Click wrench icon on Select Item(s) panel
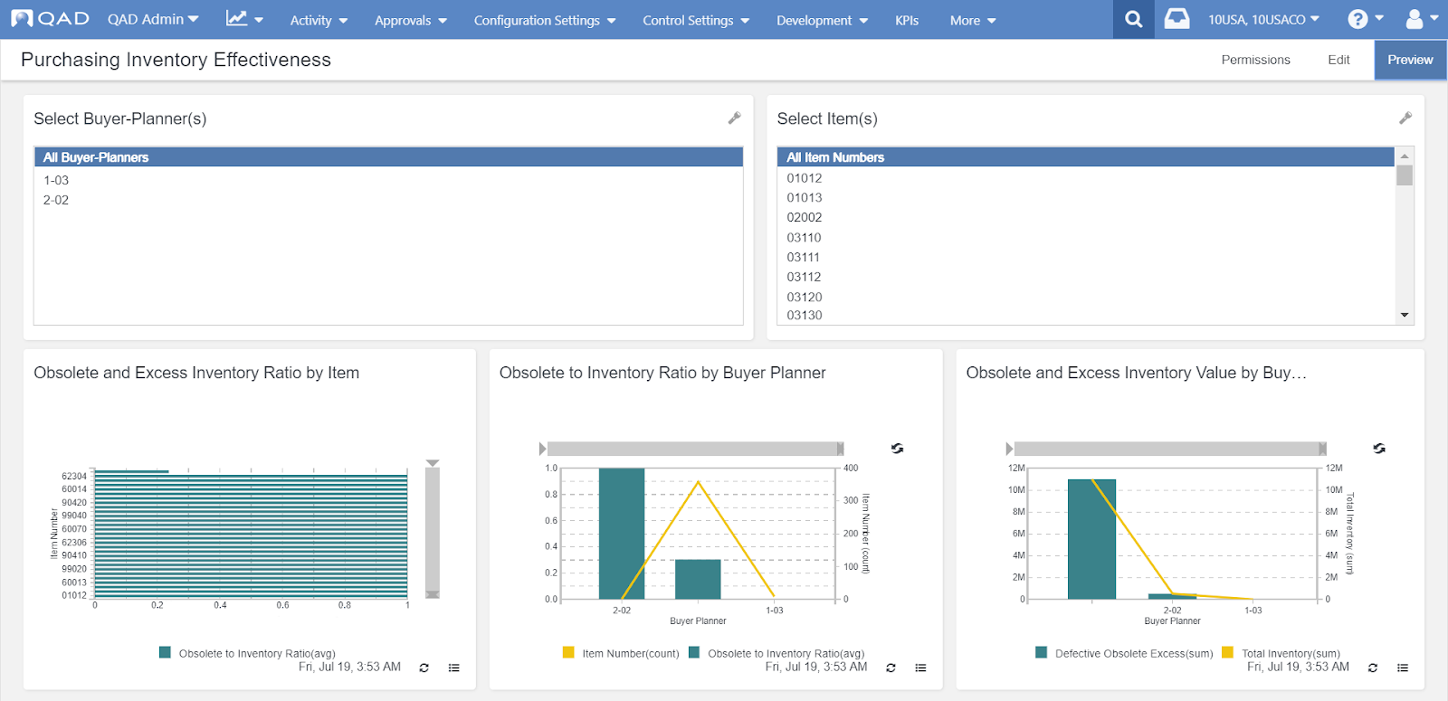Screen dimensions: 1448x701 click(x=1405, y=118)
